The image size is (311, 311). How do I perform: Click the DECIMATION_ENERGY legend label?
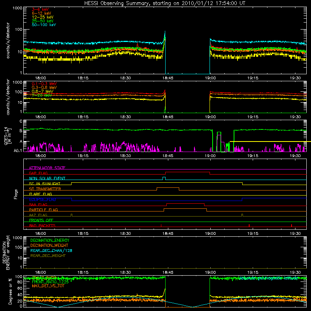click(x=50, y=240)
